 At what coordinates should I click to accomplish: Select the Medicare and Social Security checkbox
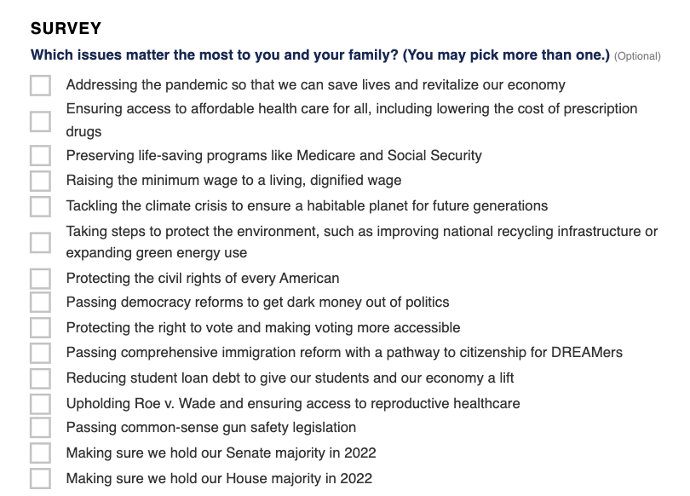40,156
